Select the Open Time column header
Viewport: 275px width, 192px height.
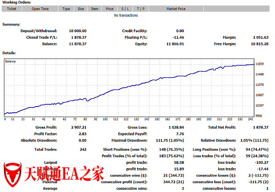pos(40,8)
